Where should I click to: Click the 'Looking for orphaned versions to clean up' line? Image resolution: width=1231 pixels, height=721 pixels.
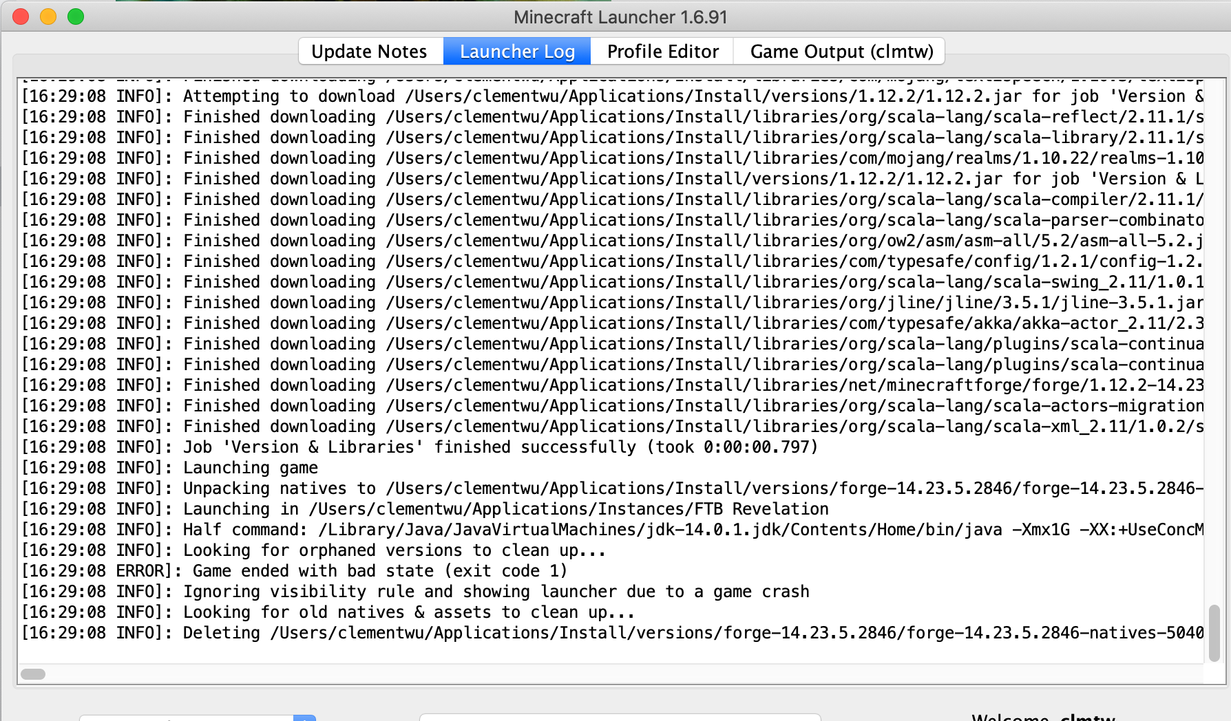click(x=313, y=550)
